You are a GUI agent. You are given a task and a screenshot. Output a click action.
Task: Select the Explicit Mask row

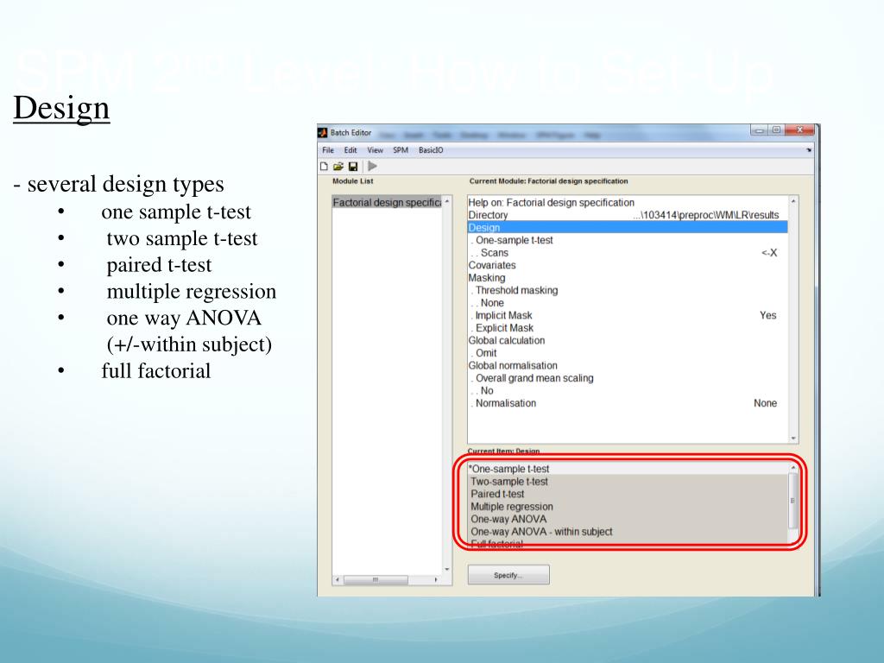point(628,327)
